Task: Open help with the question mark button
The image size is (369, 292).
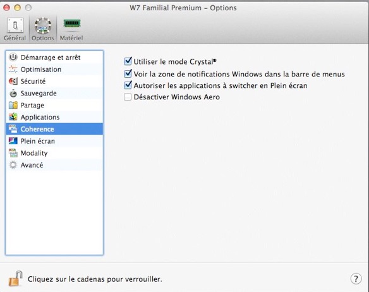Action: [356, 279]
